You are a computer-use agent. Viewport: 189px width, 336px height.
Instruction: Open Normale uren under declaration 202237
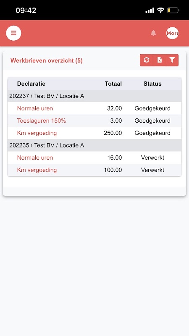[35, 108]
